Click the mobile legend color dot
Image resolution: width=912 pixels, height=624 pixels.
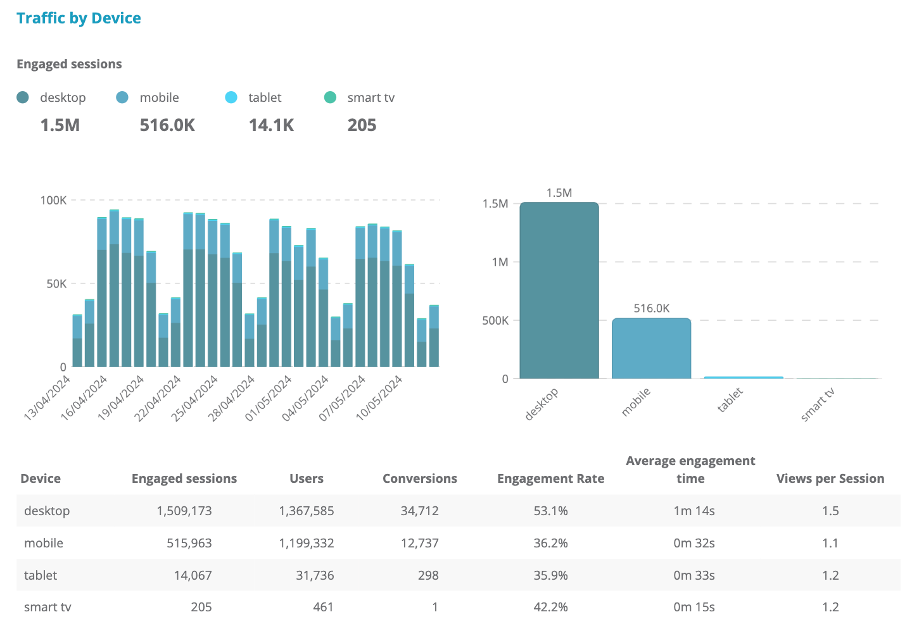point(122,97)
